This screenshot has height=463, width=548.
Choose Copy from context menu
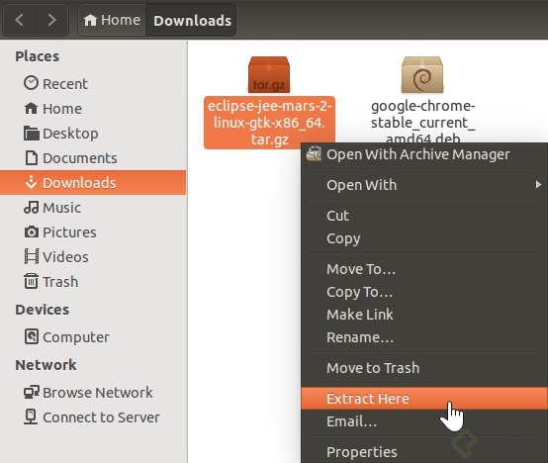tap(424, 238)
